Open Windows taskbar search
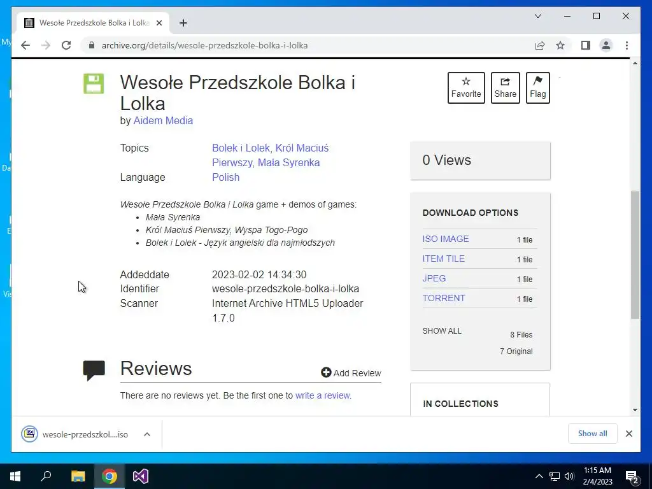Viewport: 652px width, 489px height. (46, 476)
